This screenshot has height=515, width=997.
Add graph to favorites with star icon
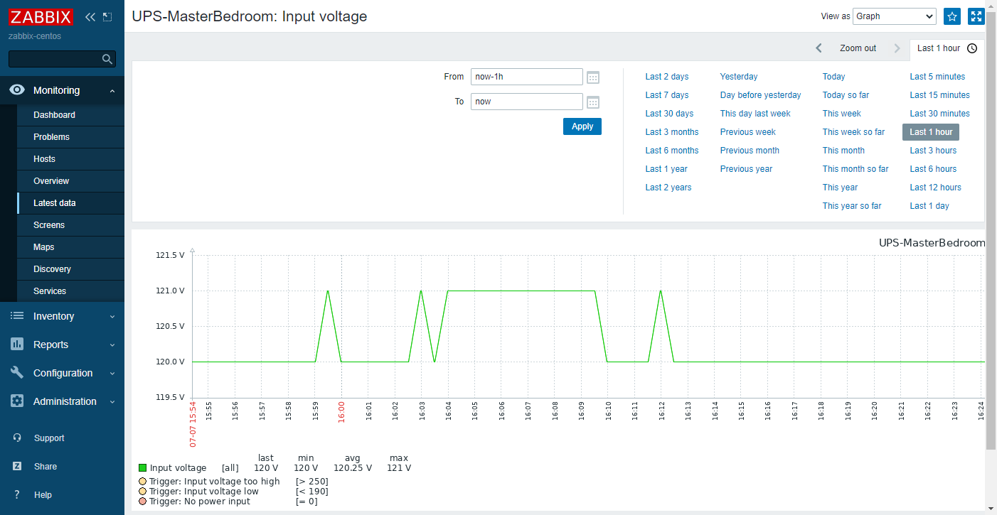tap(951, 16)
